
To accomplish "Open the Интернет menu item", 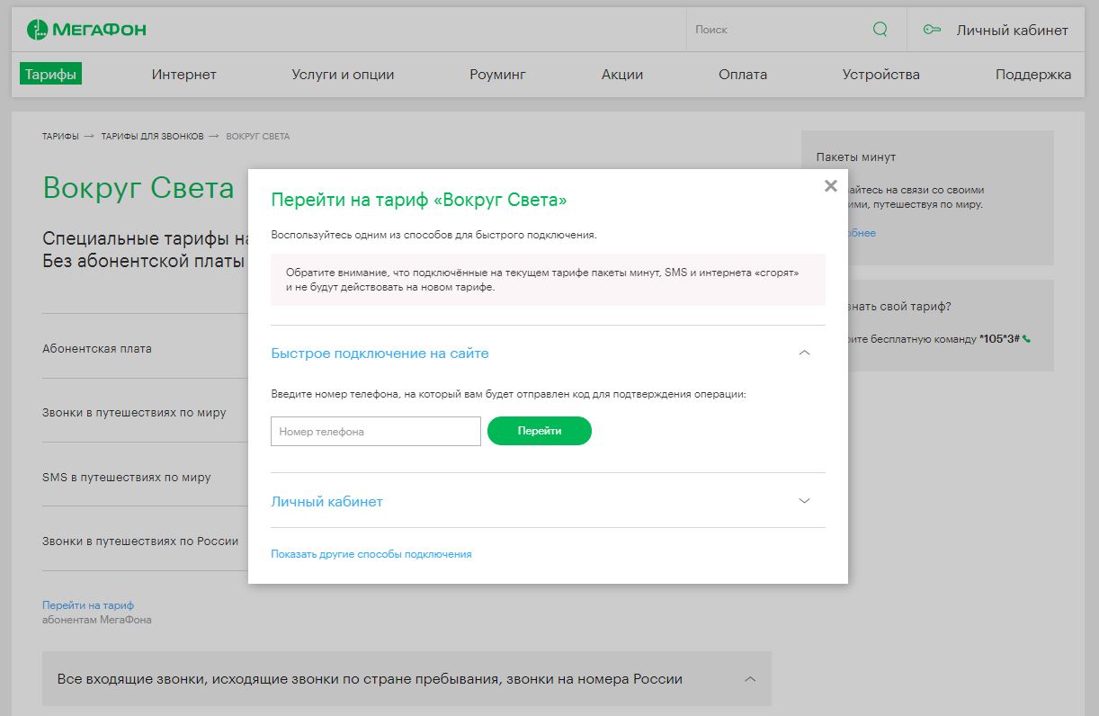I will click(183, 75).
